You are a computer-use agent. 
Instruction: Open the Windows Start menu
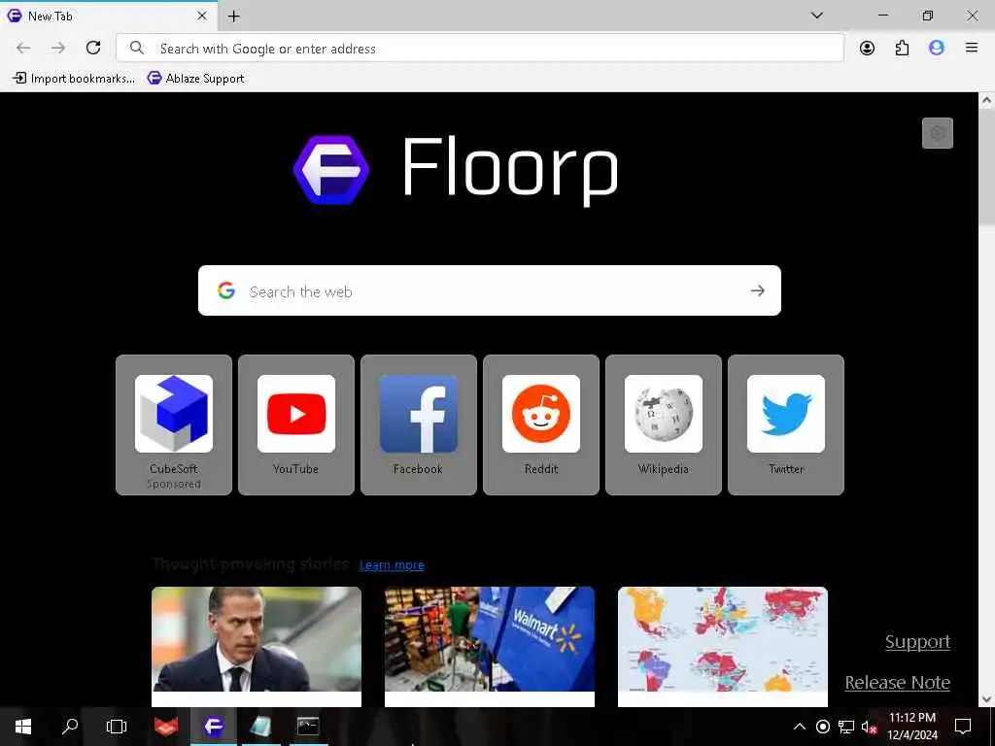tap(23, 727)
